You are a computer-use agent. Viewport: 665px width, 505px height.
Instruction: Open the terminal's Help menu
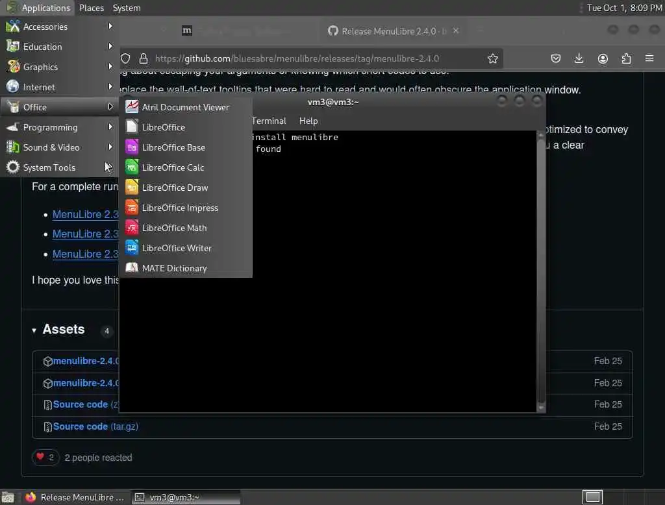pos(308,121)
